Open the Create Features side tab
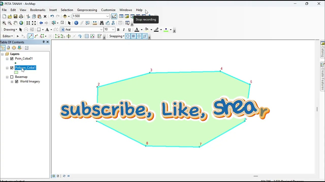This screenshot has height=182, width=325. click(x=322, y=76)
